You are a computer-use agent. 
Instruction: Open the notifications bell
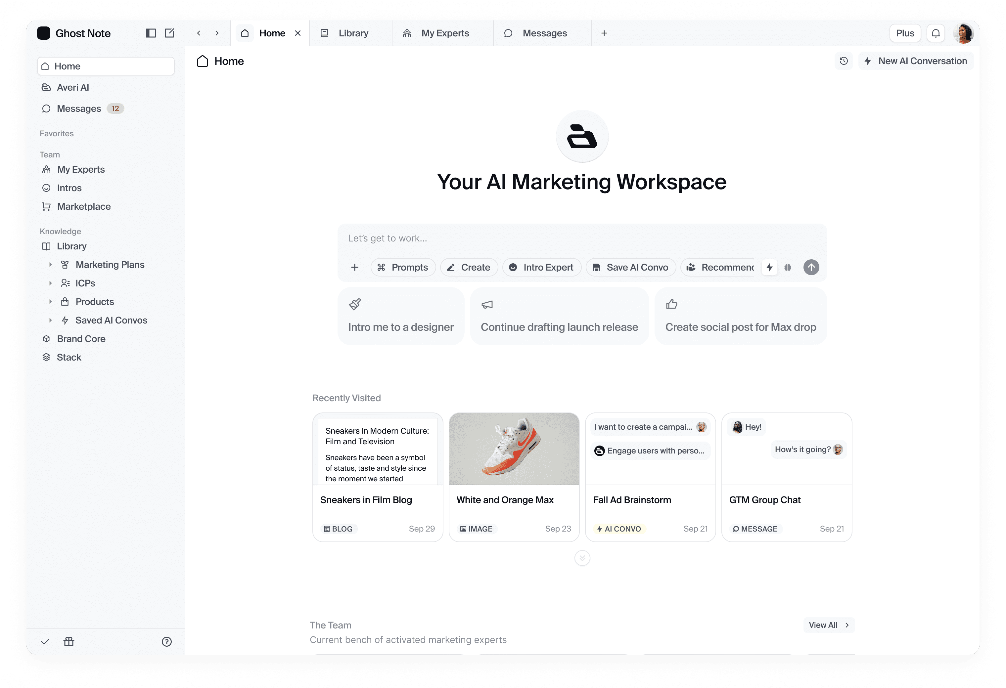point(936,33)
